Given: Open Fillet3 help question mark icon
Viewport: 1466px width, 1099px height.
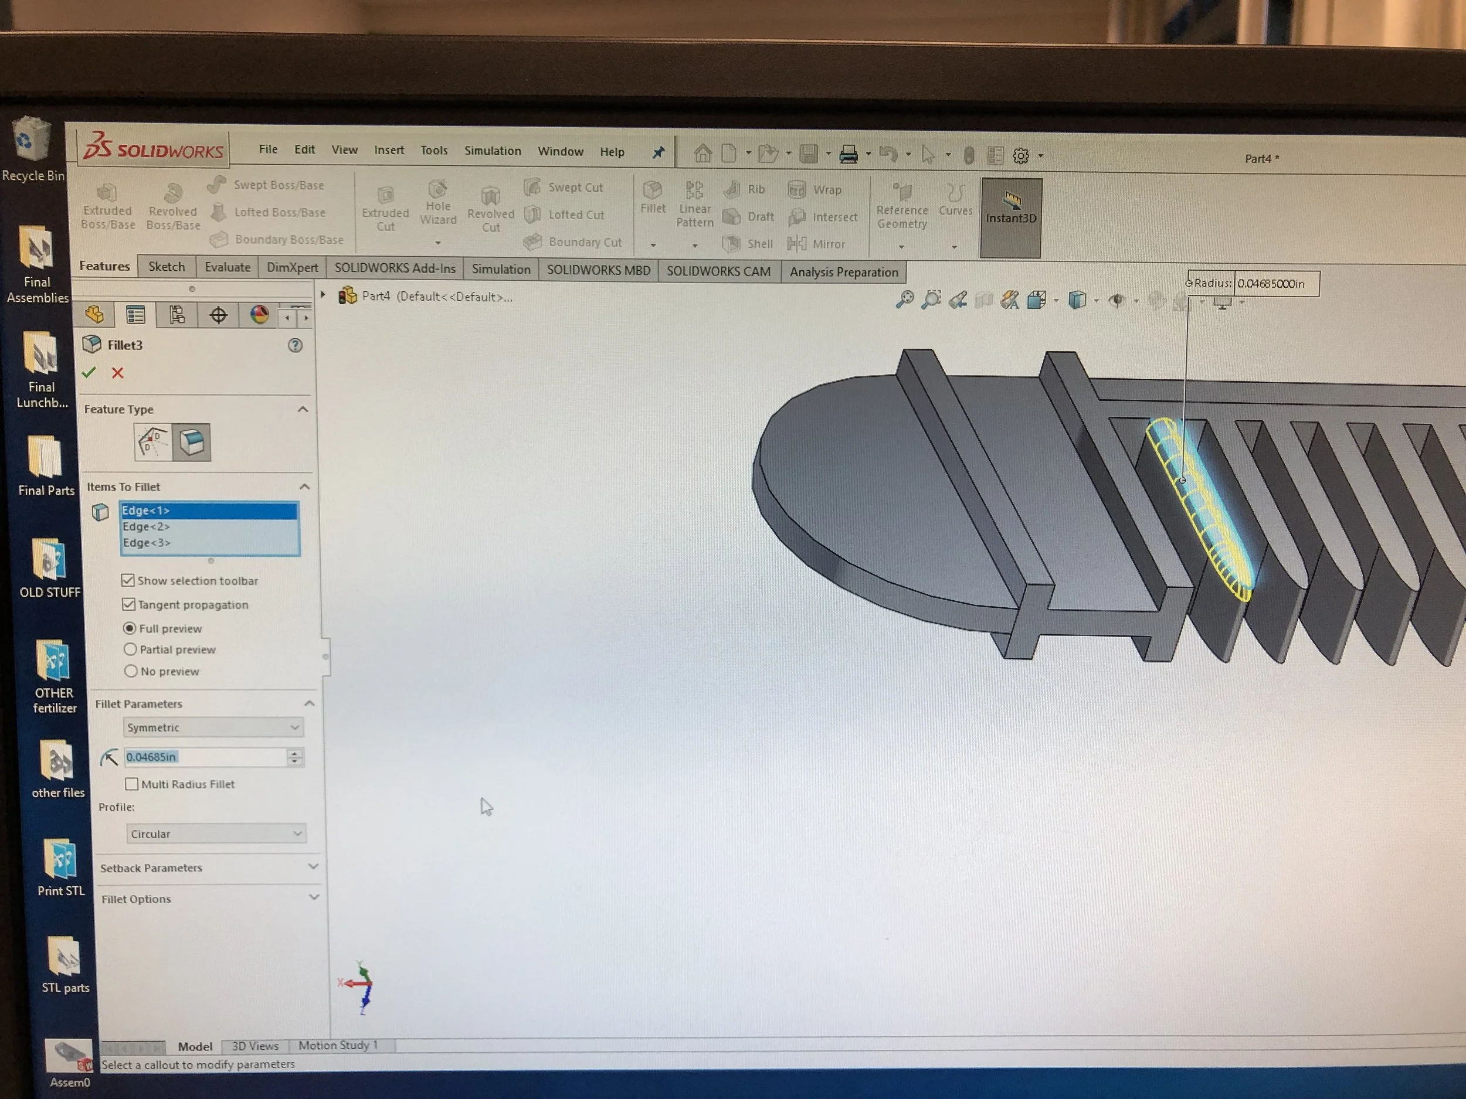Looking at the screenshot, I should pos(295,345).
